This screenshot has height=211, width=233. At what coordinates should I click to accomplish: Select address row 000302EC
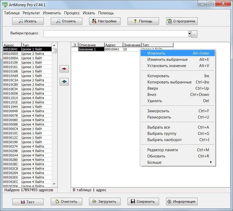27,182
